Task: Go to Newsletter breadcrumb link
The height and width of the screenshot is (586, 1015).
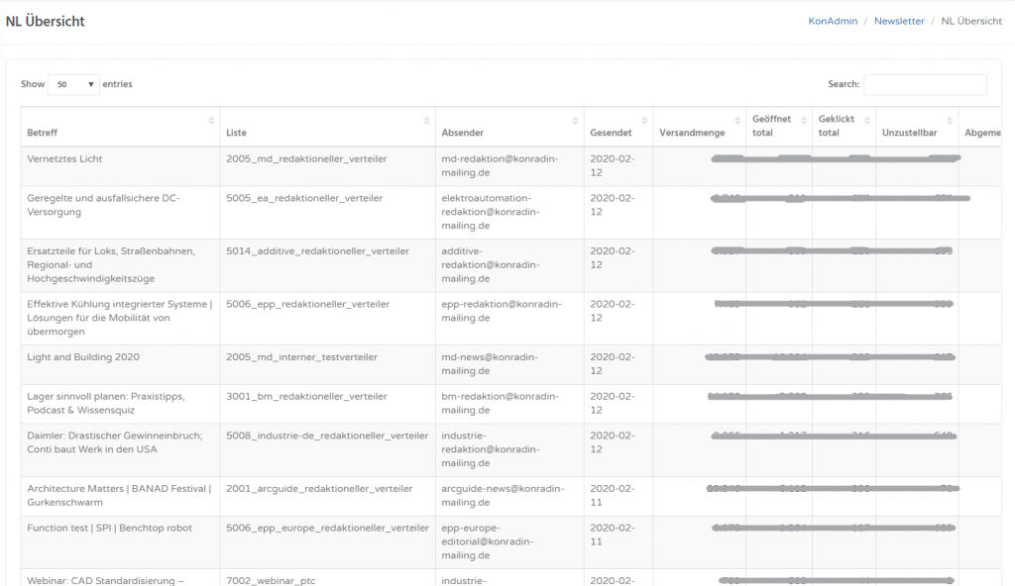Action: point(899,21)
